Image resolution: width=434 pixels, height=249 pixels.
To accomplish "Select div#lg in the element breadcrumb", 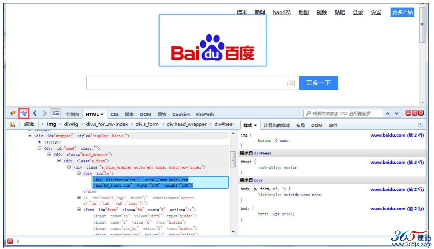I will 71,124.
